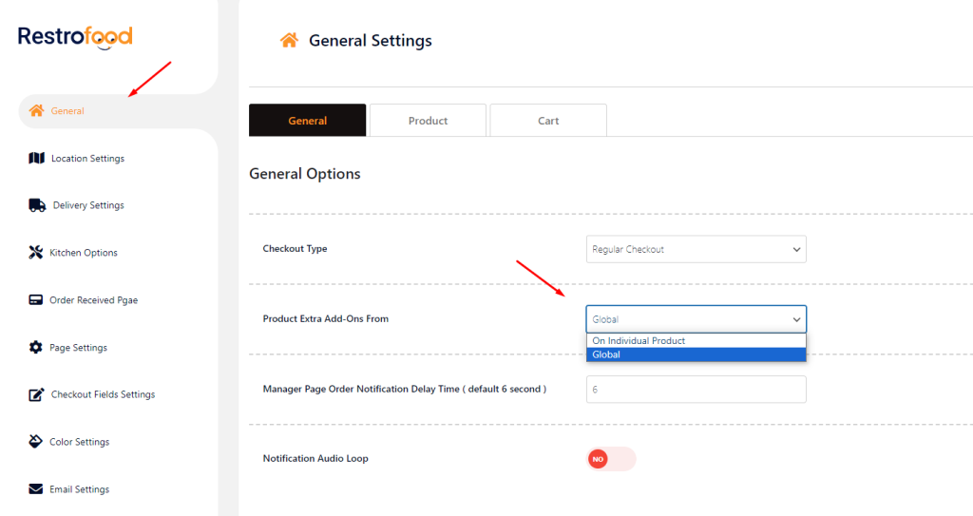The image size is (973, 516).
Task: Go to Delivery Settings
Action: pyautogui.click(x=88, y=205)
